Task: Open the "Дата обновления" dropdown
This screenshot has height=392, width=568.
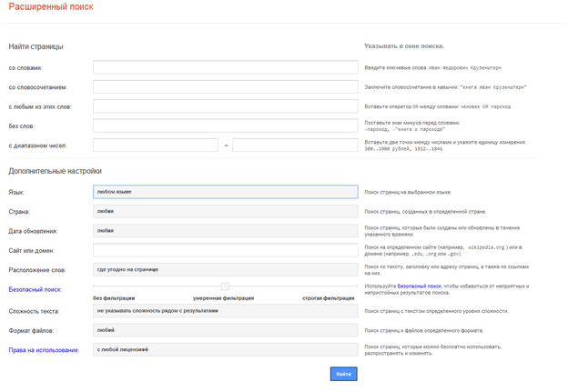Action: click(225, 231)
